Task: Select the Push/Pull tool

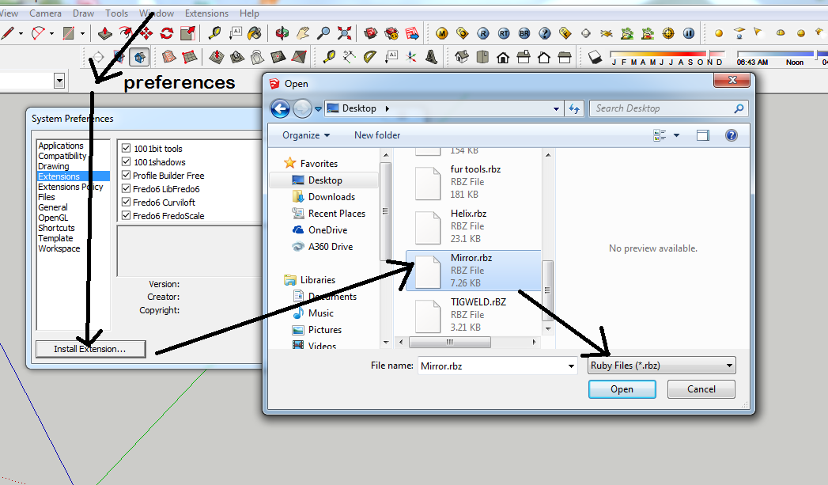Action: coord(104,34)
